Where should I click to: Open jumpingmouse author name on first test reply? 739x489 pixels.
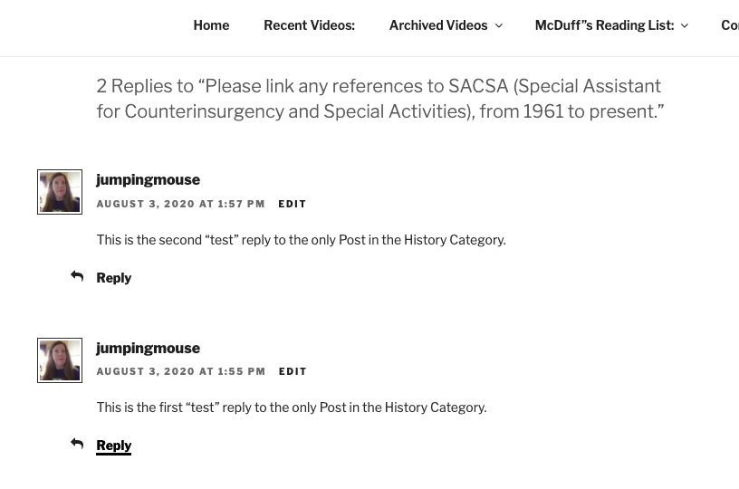pos(148,348)
